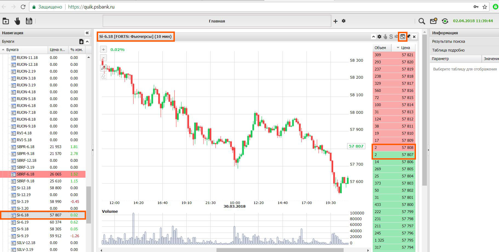Select Si-6.19 in securities list
This screenshot has height=252, width=499.
(43, 222)
